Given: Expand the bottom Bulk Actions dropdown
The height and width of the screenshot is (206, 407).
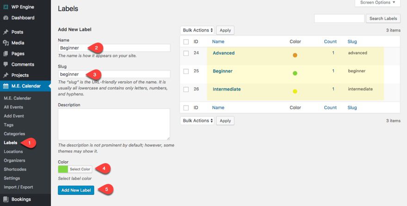Looking at the screenshot, I should click(197, 121).
